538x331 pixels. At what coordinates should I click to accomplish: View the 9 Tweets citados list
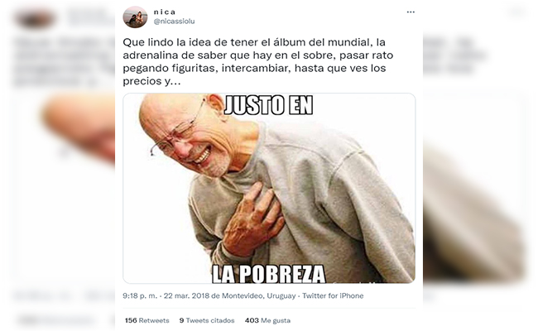[207, 320]
